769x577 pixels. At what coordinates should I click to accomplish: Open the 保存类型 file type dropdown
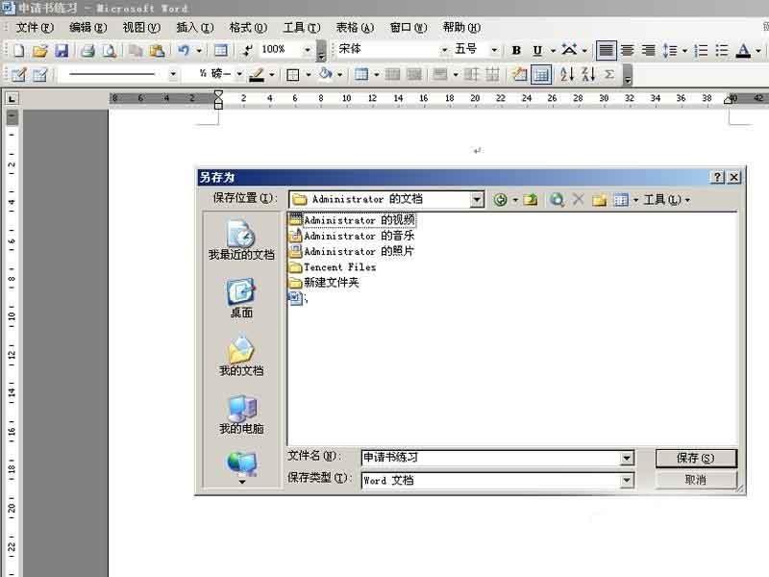click(629, 480)
